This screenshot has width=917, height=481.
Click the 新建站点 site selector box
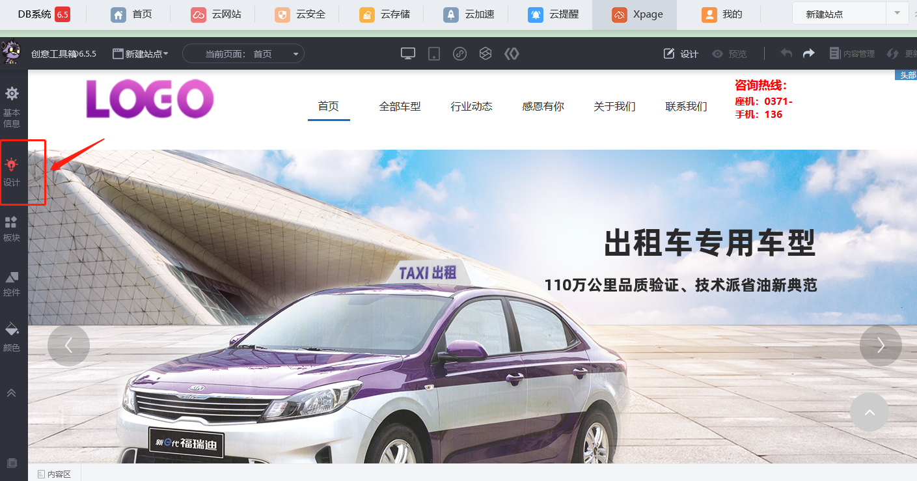click(839, 14)
